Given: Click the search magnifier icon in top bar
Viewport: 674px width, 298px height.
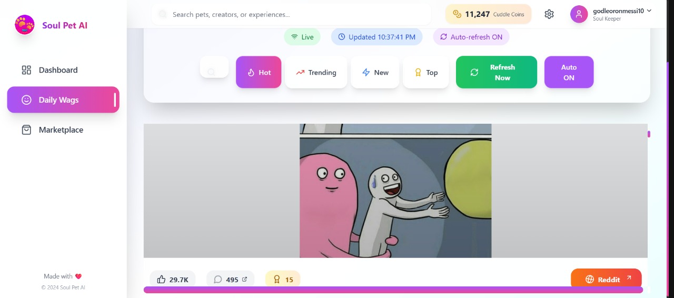Looking at the screenshot, I should 163,14.
